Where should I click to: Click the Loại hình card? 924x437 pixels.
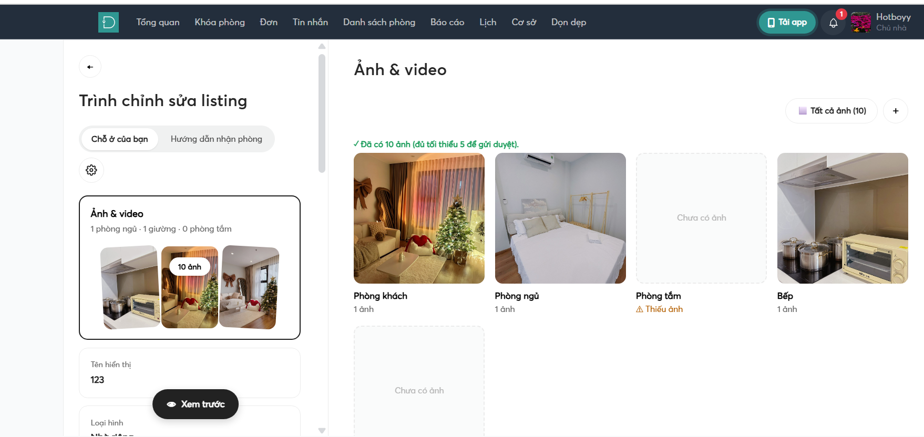[x=190, y=421]
